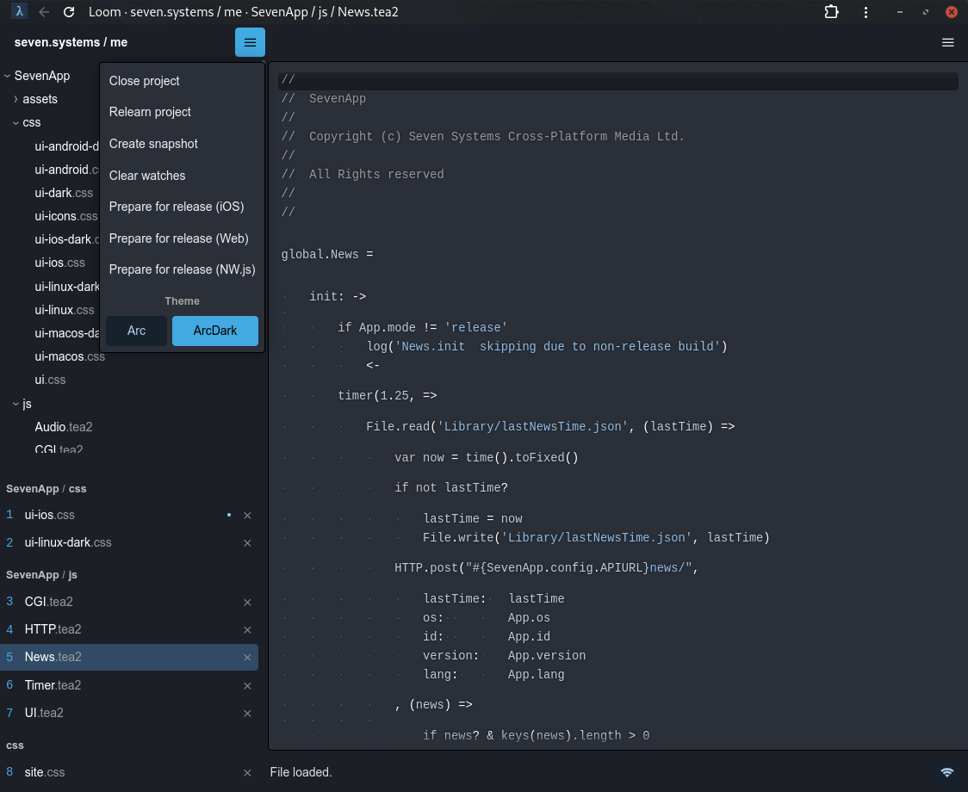Screen dimensions: 968x792
Task: Click unsaved dot on ui-ios.css
Action: point(229,515)
